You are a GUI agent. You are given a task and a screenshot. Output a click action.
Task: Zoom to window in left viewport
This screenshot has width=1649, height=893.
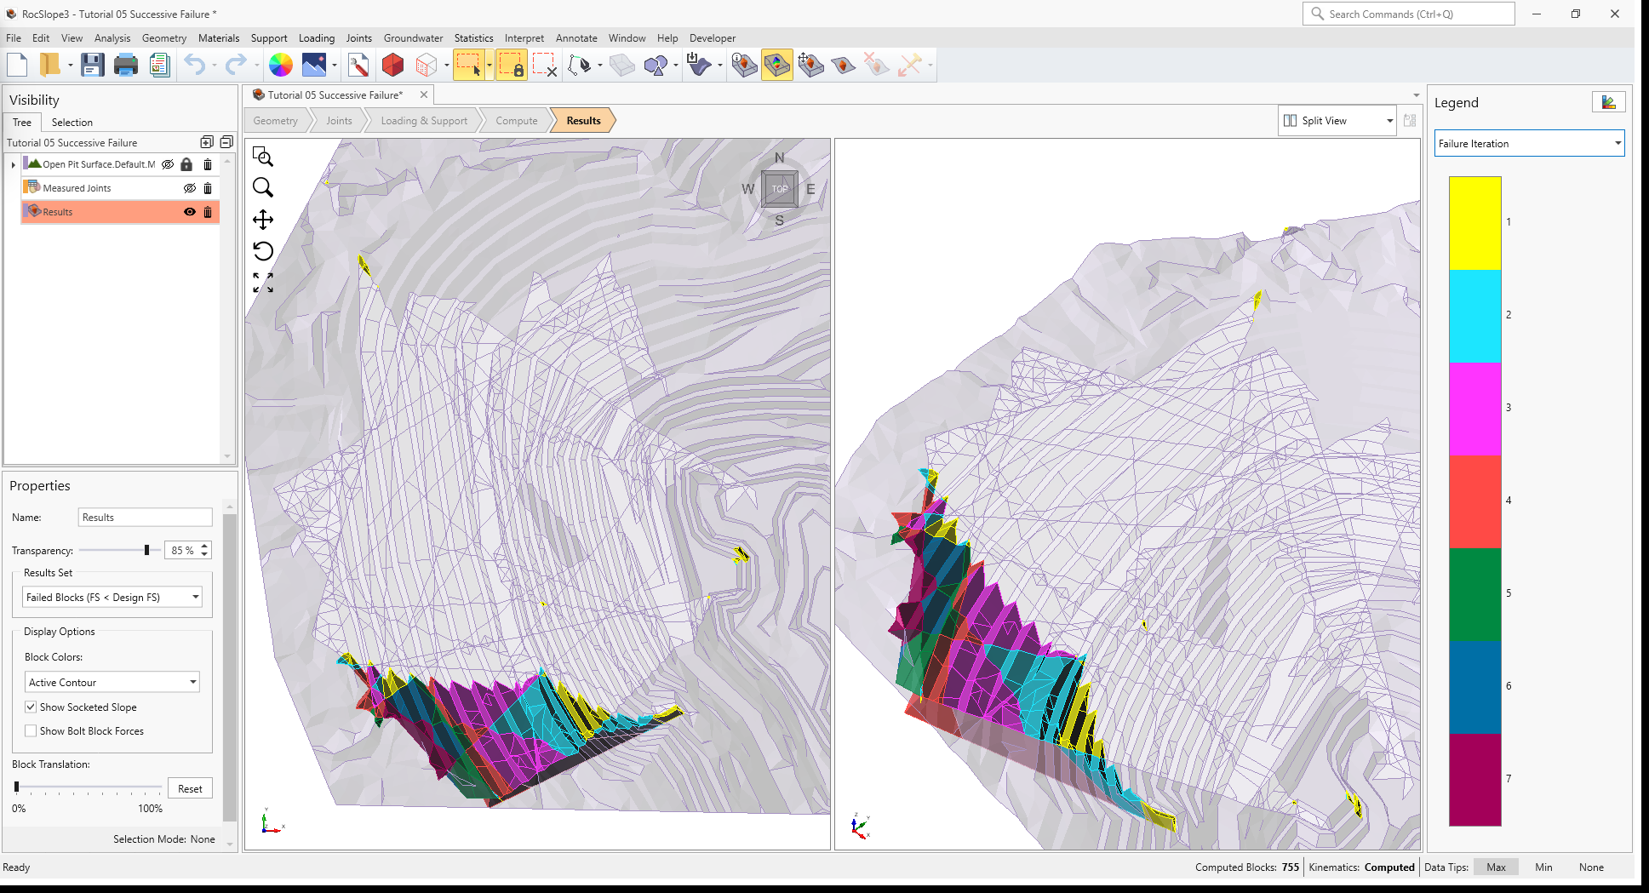point(263,157)
